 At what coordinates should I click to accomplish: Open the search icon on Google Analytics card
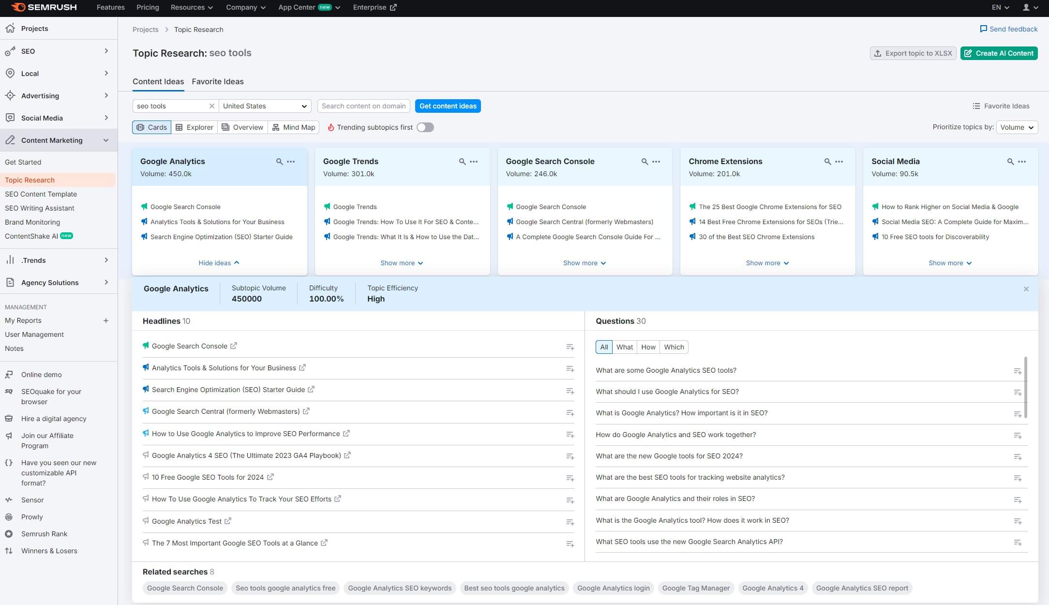pyautogui.click(x=280, y=162)
